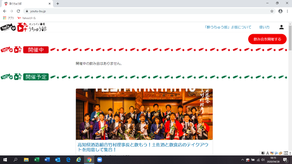The height and width of the screenshot is (164, 292).
Task: Open Internet Explorer from the taskbar
Action: tap(78, 160)
